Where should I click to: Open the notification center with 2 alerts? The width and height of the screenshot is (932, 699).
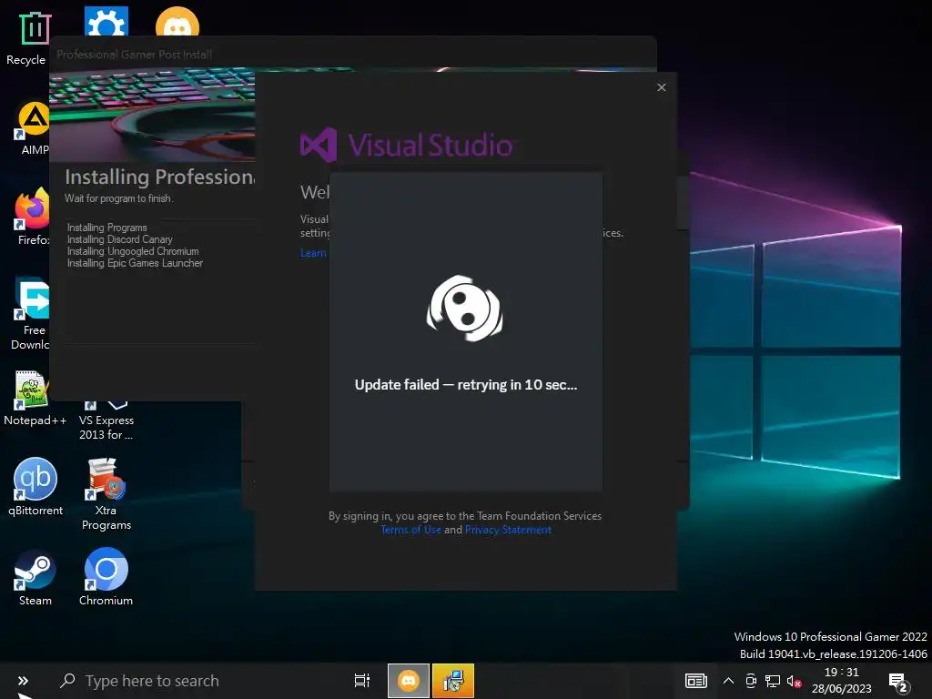click(898, 683)
